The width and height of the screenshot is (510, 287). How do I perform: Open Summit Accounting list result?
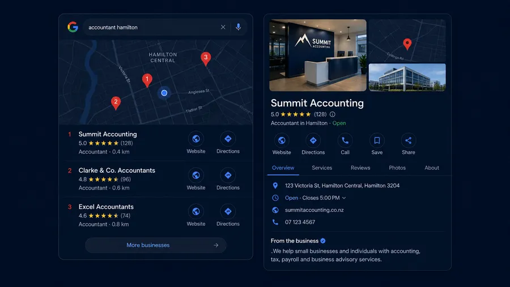coord(108,134)
